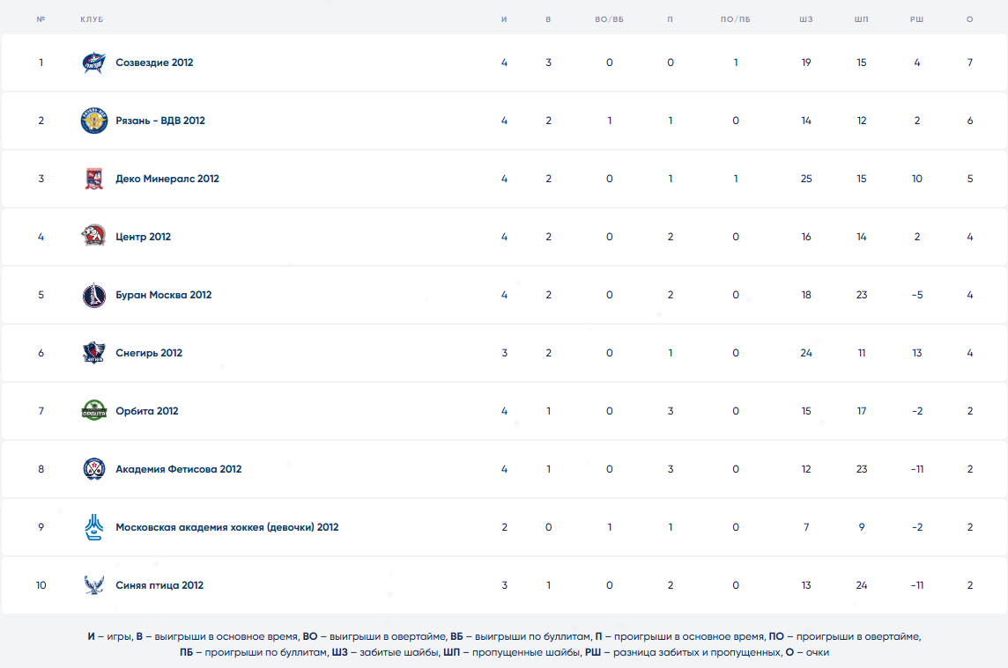Click the ВО/ВБ column header
The width and height of the screenshot is (1008, 668).
[609, 19]
